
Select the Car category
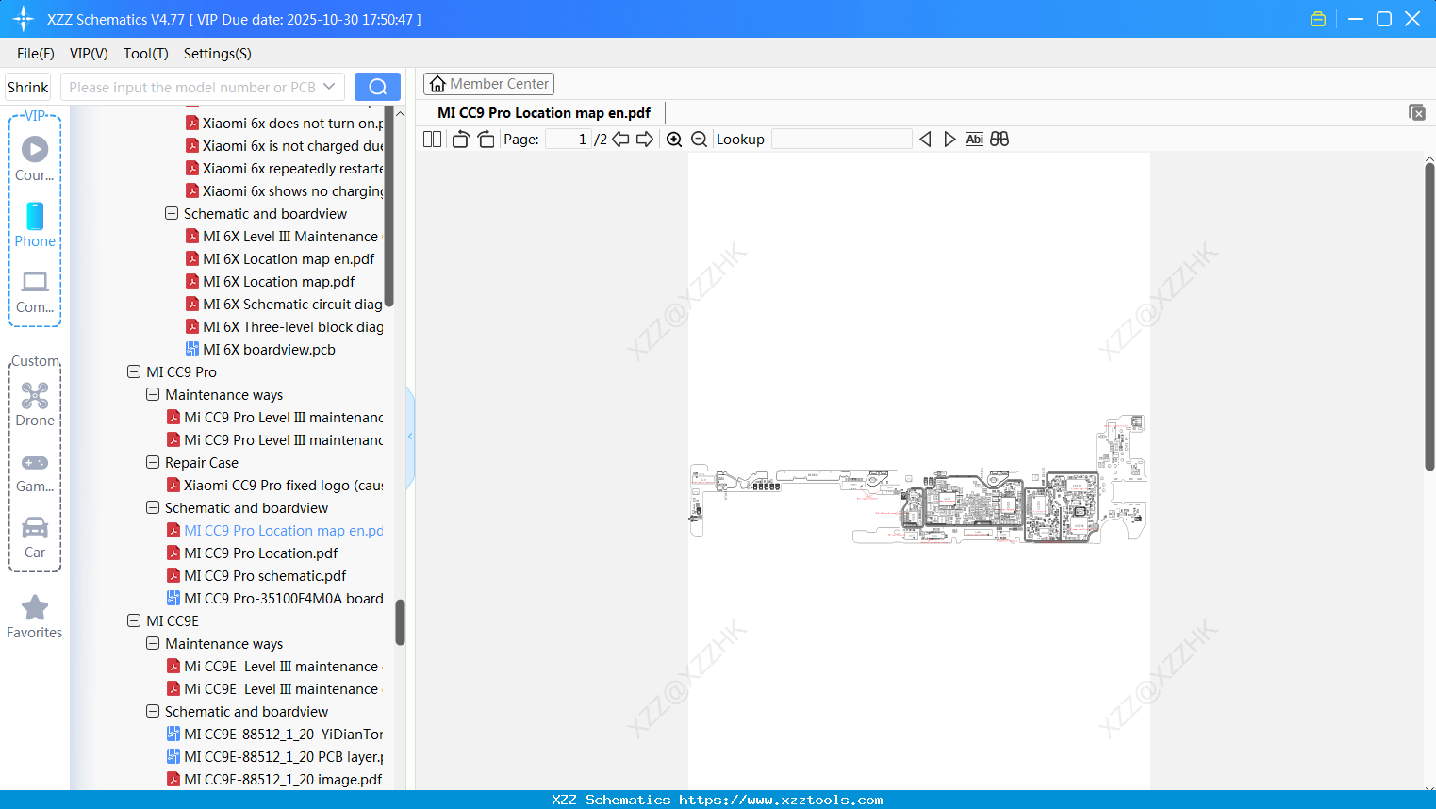[35, 537]
